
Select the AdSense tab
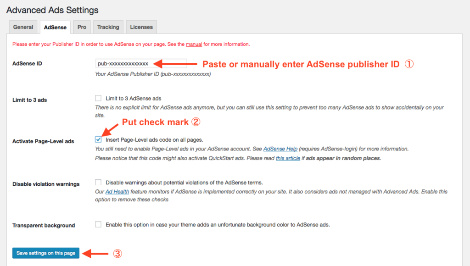pos(55,27)
